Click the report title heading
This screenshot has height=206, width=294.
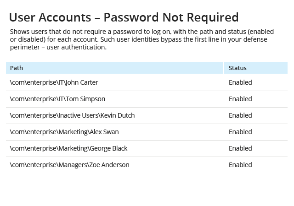124,17
